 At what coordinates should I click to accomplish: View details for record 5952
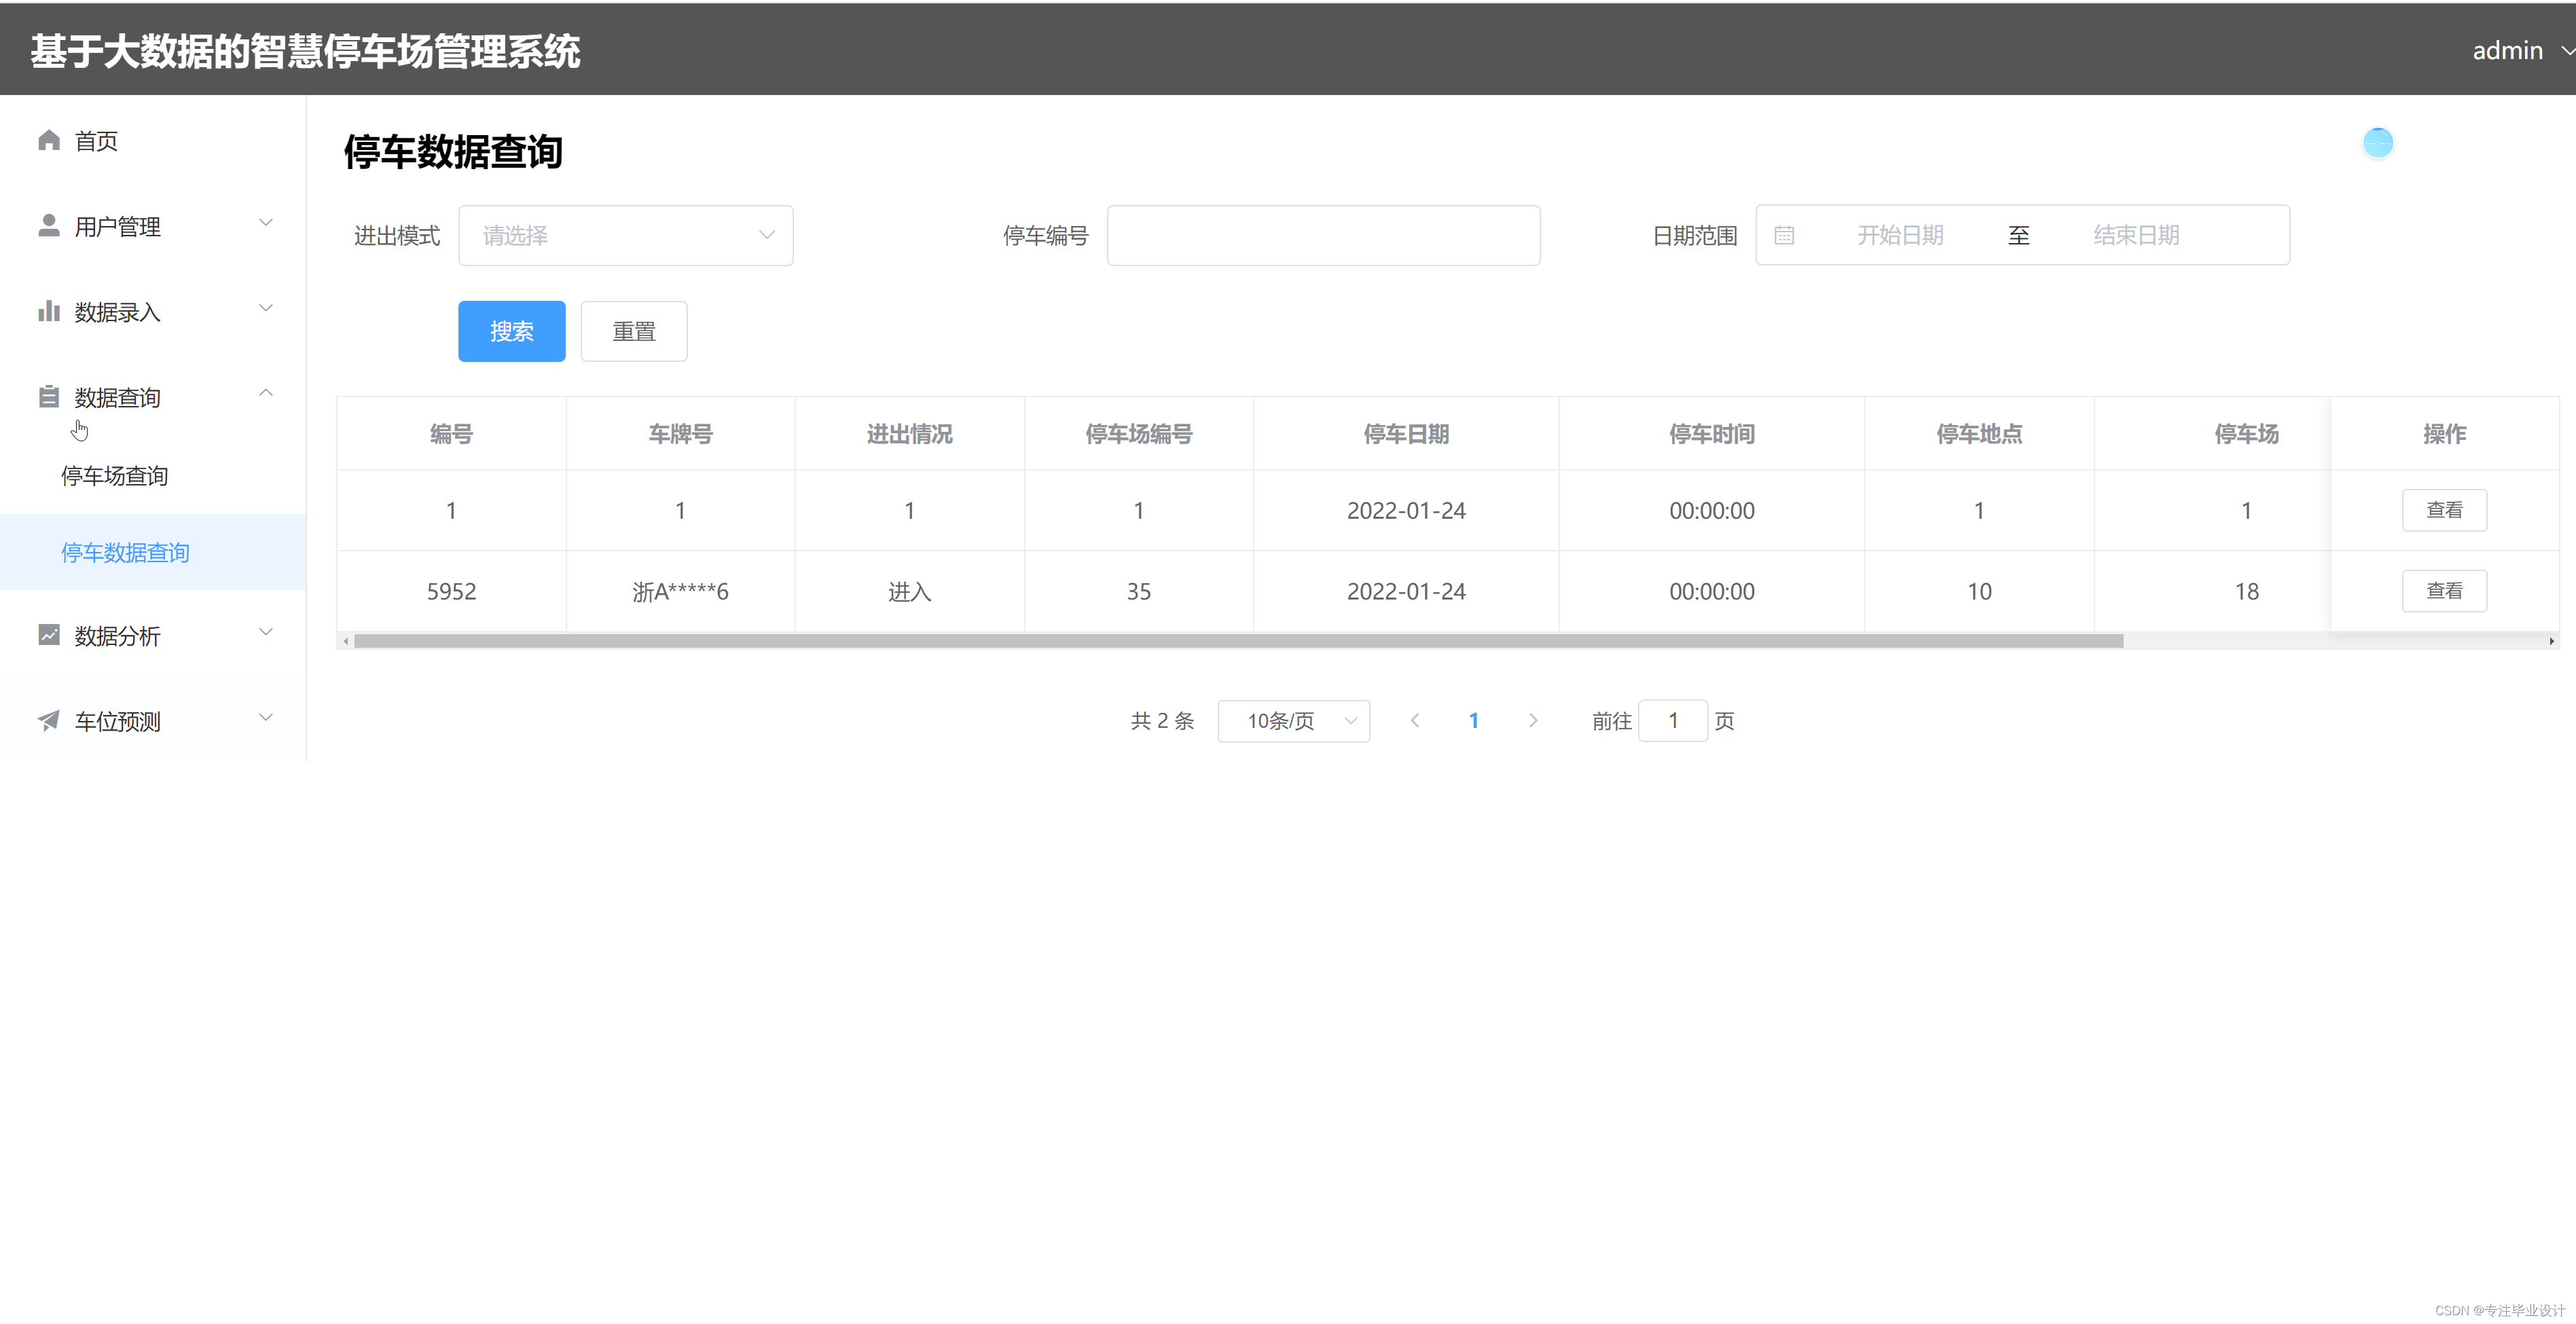[x=2443, y=591]
